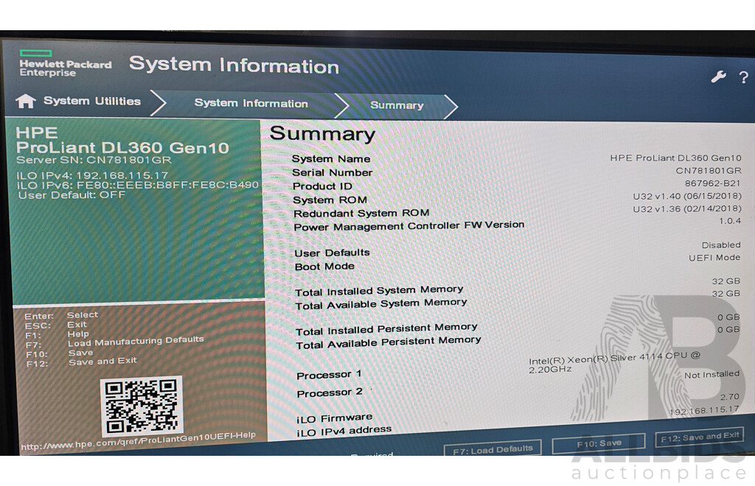Select the User Defaults row label
The height and width of the screenshot is (486, 755).
pos(333,253)
